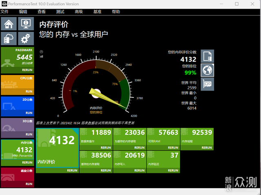Click the 世界 平均 2599 value
This screenshot has height=195, width=261.
point(192,88)
